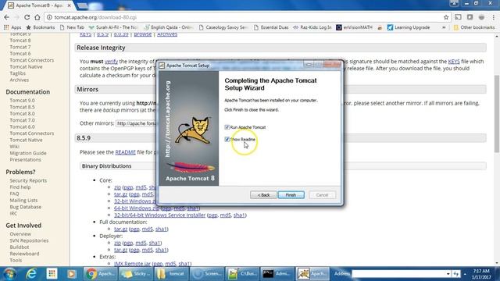Bookmark this page with star icon

[446, 17]
